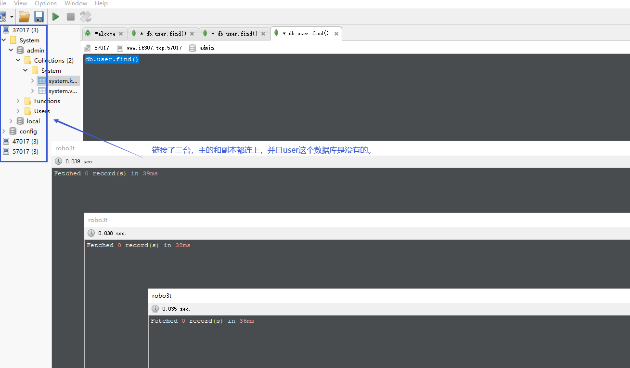Open the Options menu

(46, 3)
